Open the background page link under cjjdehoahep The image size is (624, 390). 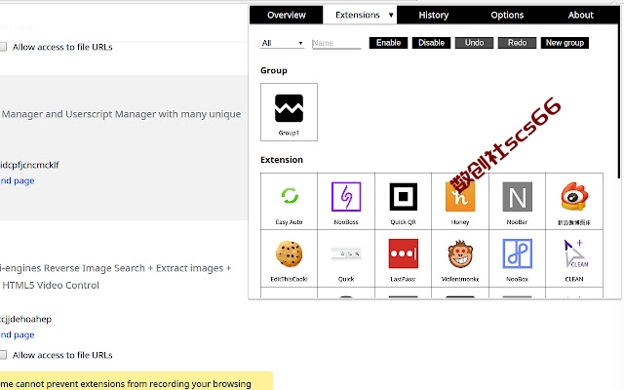click(18, 334)
